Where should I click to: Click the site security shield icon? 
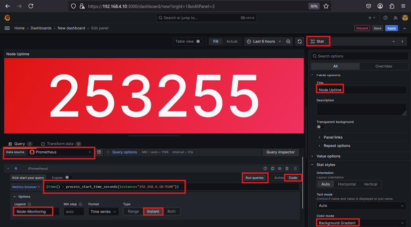click(x=73, y=6)
